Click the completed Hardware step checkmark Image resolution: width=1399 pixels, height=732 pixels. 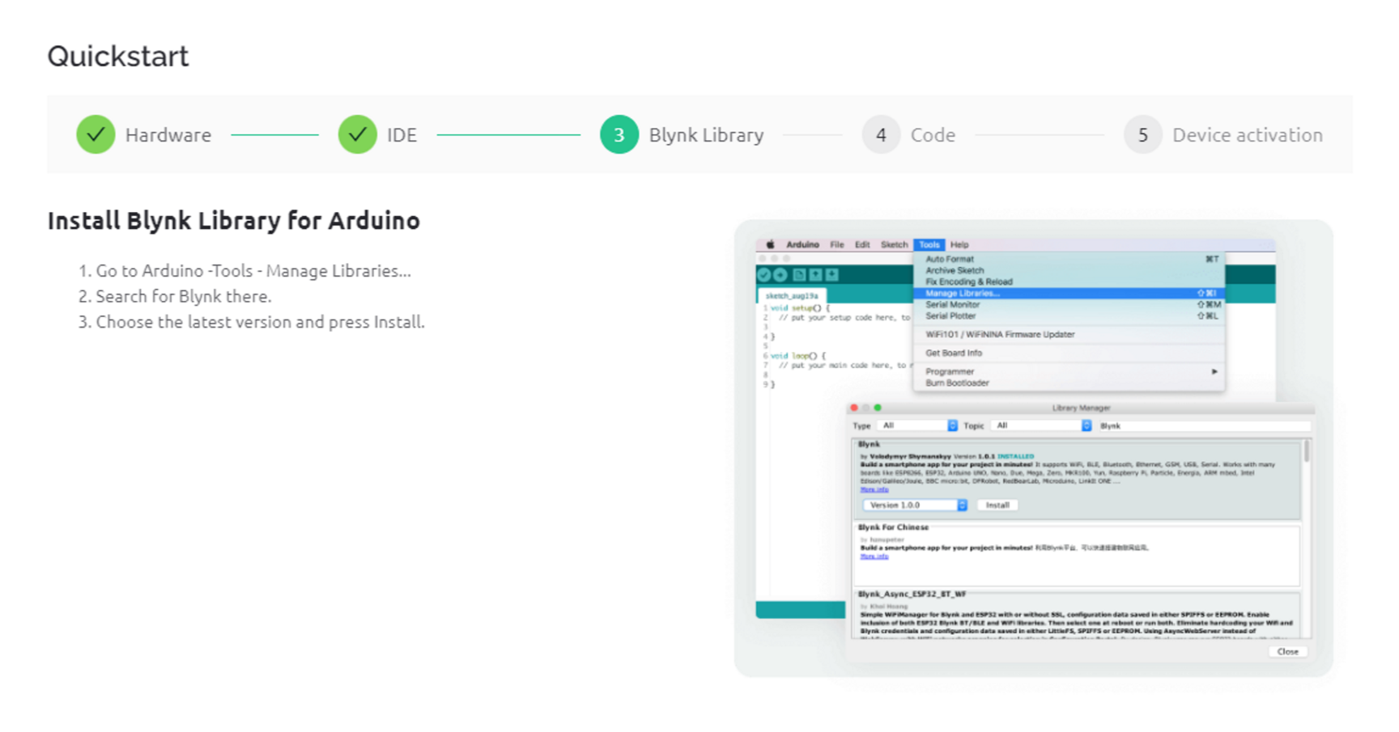tap(96, 134)
